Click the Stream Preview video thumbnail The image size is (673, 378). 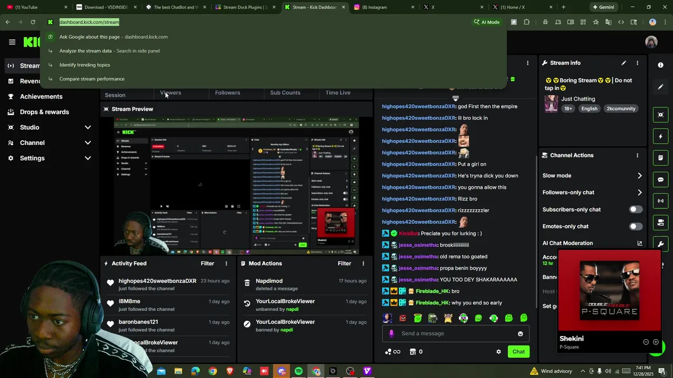click(x=237, y=186)
